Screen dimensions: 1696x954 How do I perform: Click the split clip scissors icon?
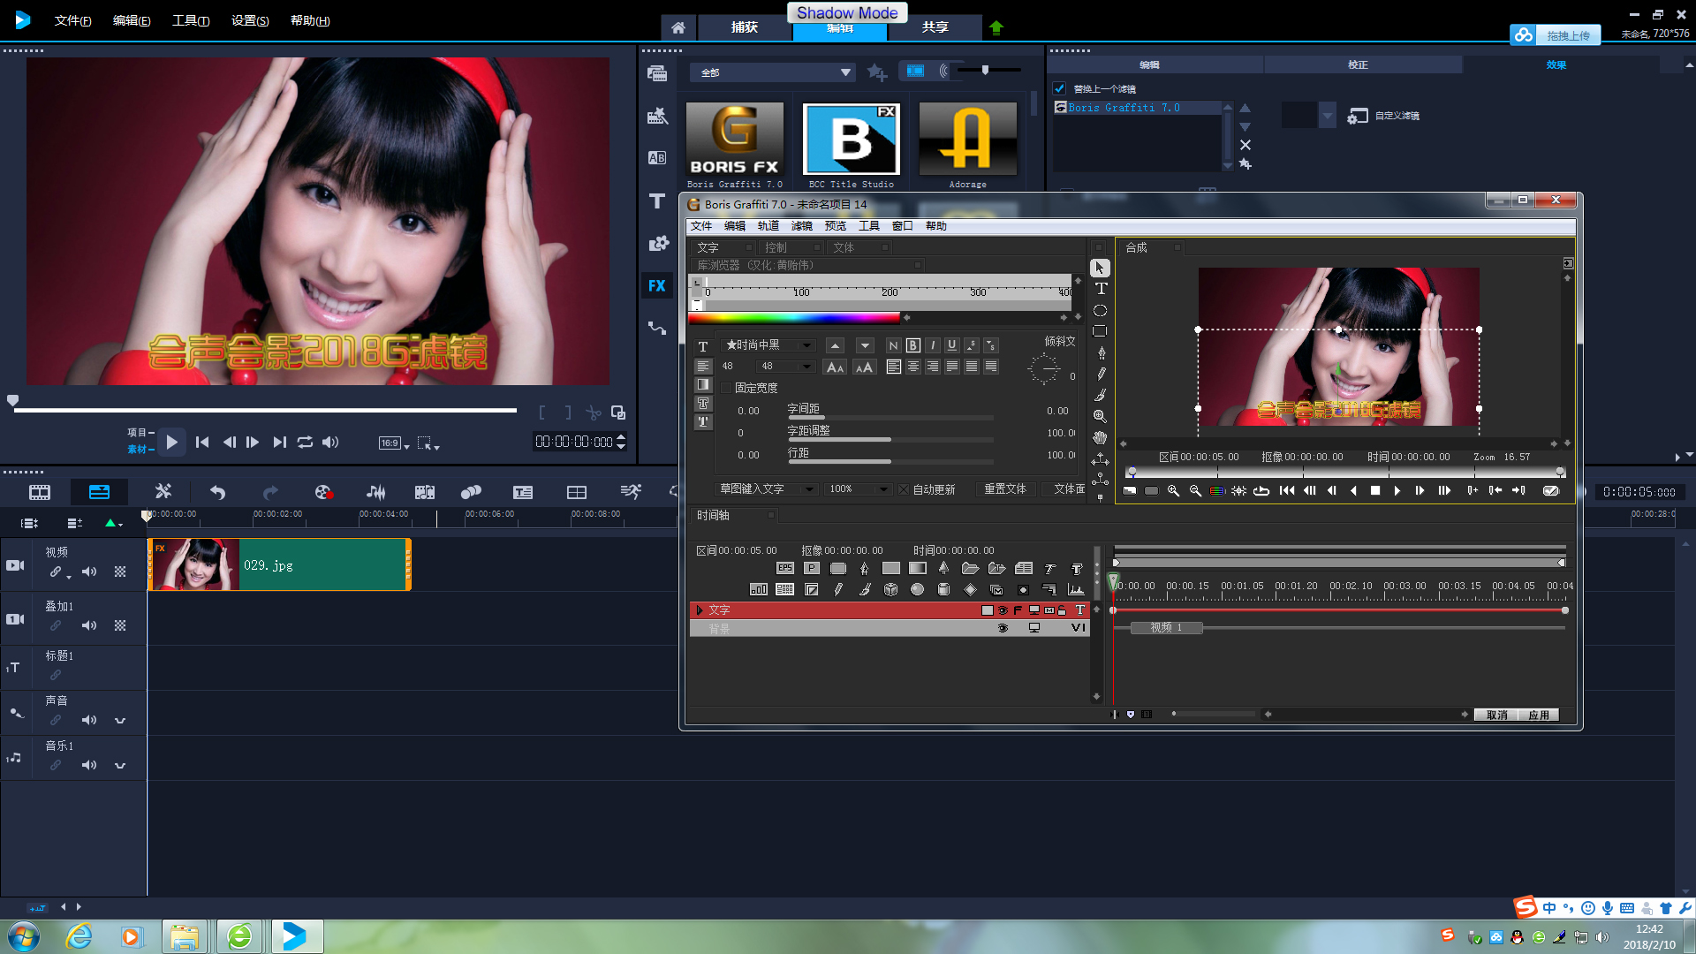pos(593,413)
